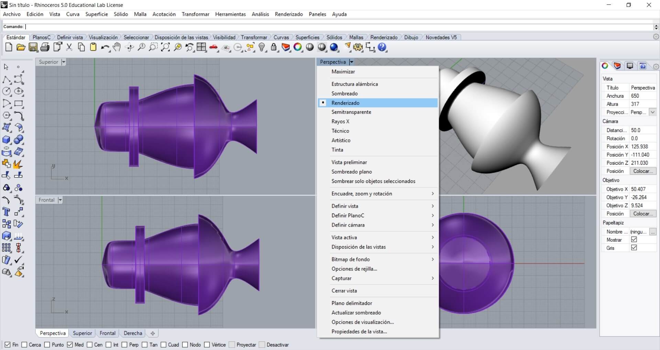Toggle the Fin object snap checkbox
This screenshot has height=350, width=660.
point(8,344)
